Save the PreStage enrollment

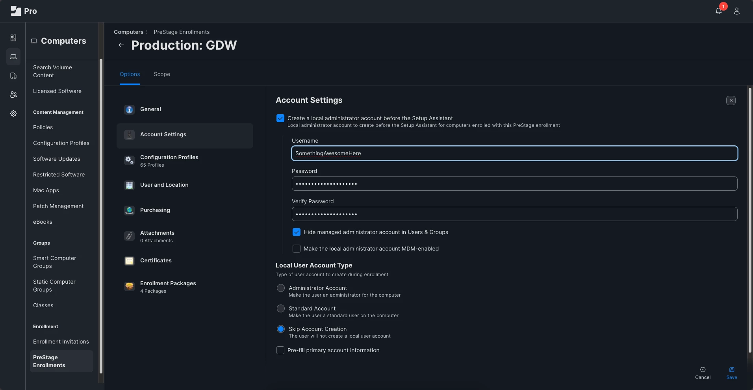[732, 373]
